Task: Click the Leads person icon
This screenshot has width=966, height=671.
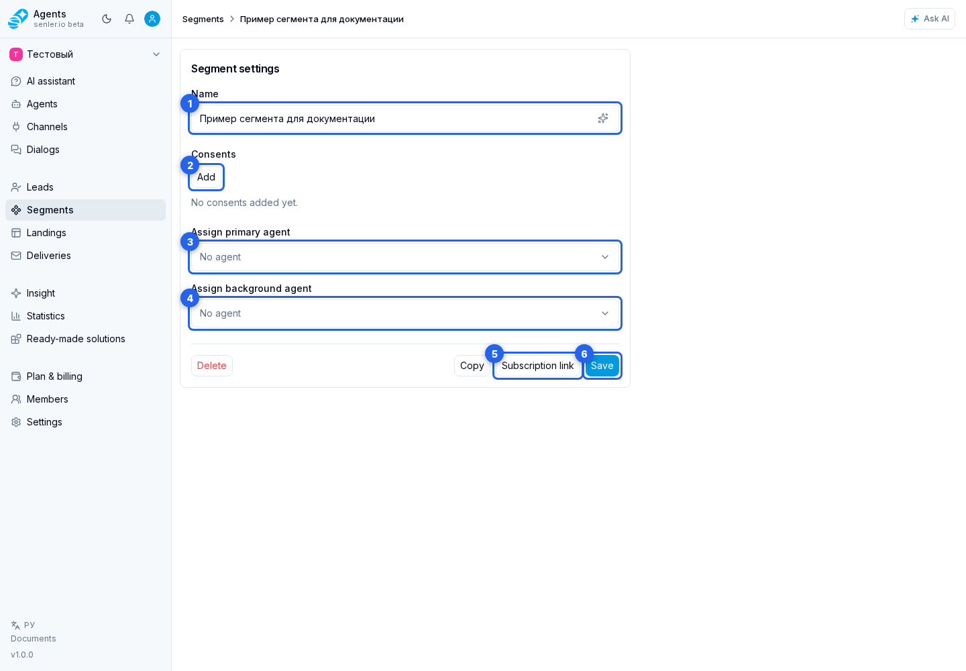Action: pyautogui.click(x=16, y=187)
